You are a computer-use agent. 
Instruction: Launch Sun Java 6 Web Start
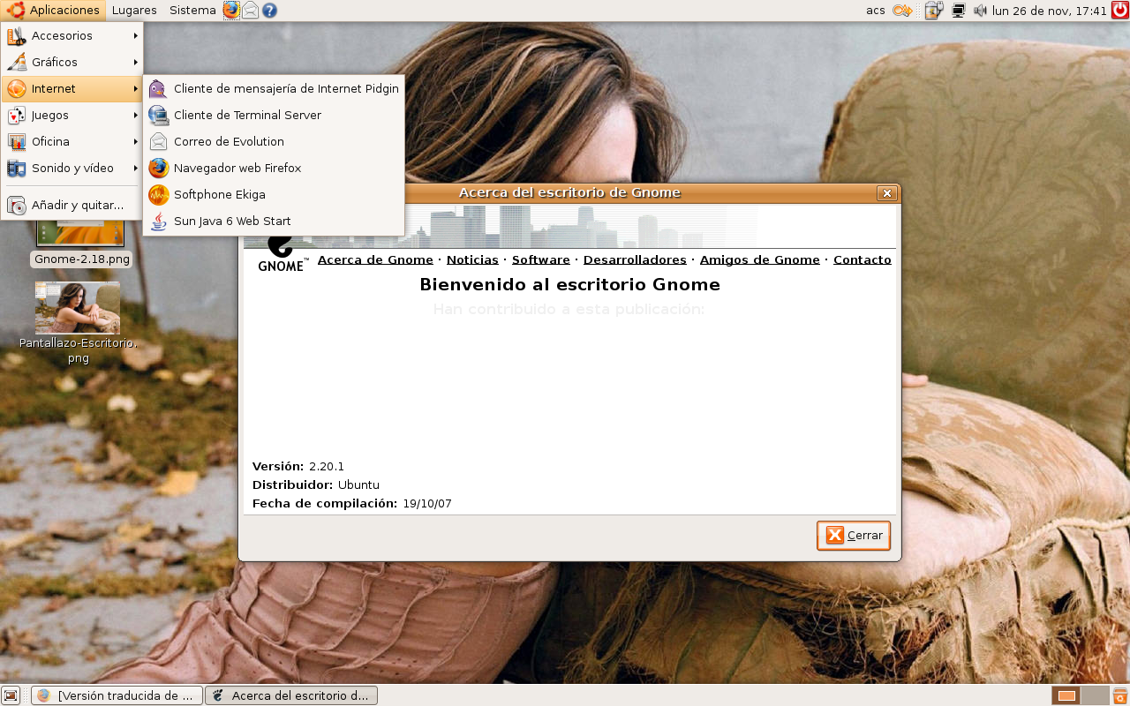click(231, 221)
